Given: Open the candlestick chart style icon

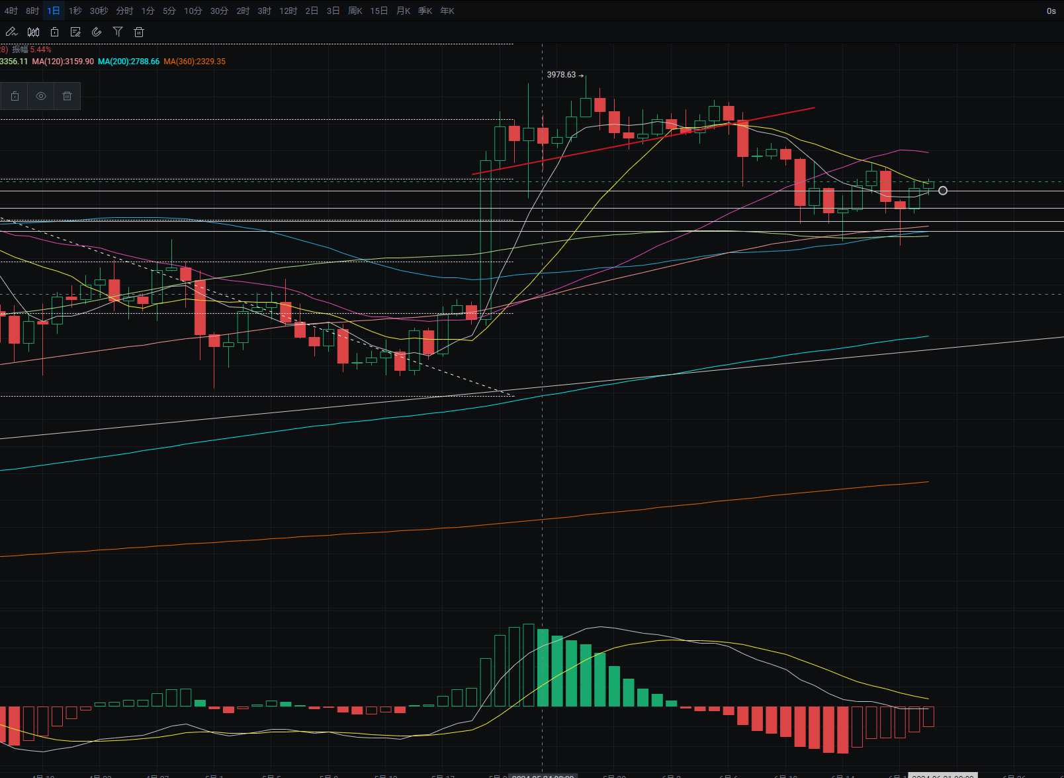Looking at the screenshot, I should [x=33, y=32].
